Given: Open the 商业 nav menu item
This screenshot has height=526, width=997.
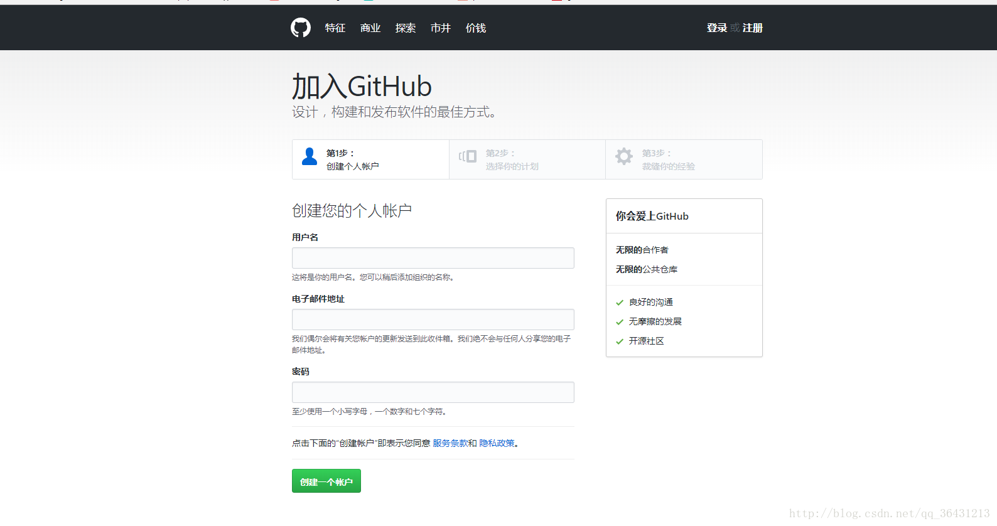Looking at the screenshot, I should pos(370,28).
